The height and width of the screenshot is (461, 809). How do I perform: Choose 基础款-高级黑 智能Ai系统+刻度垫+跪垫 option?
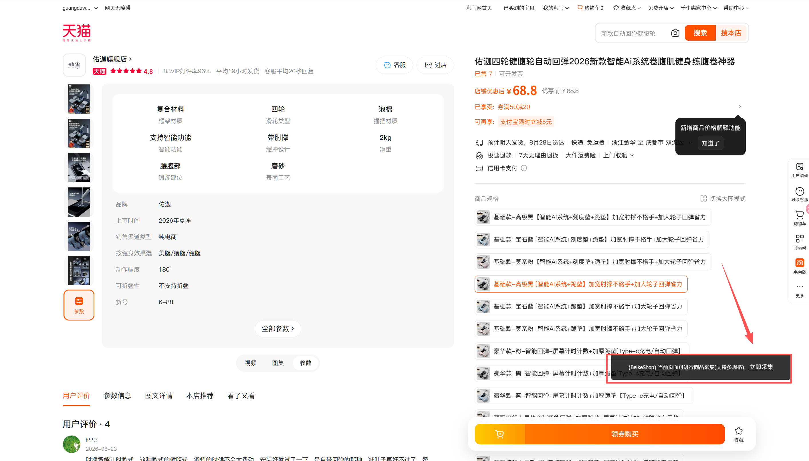coord(593,217)
